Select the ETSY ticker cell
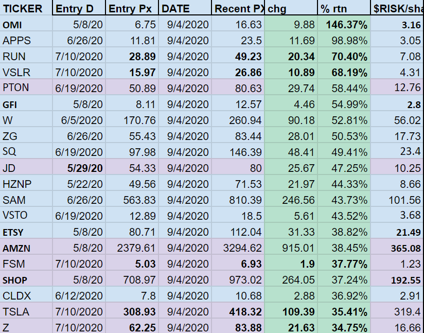This screenshot has width=424, height=333. [x=26, y=231]
